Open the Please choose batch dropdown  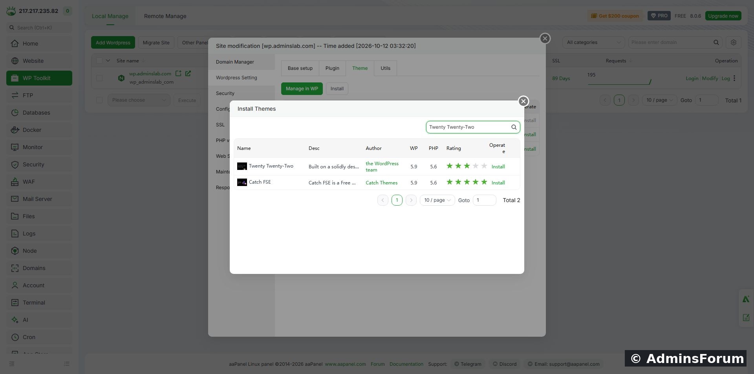[139, 100]
